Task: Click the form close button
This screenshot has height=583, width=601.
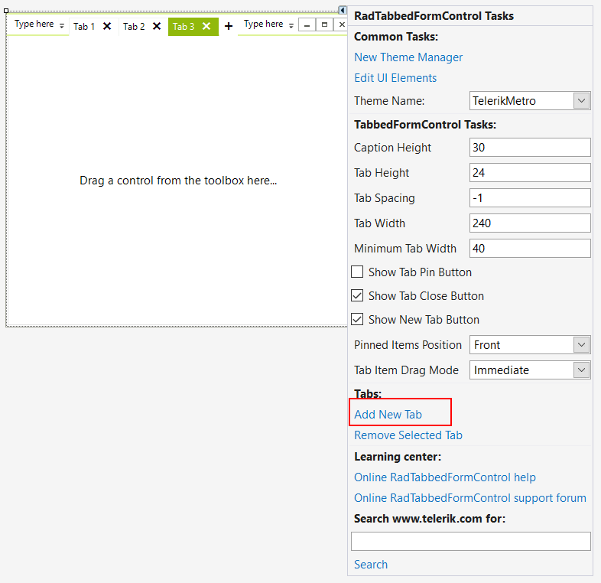Action: point(341,25)
